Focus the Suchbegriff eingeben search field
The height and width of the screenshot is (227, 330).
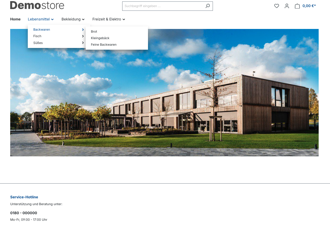click(163, 6)
